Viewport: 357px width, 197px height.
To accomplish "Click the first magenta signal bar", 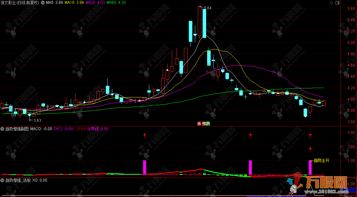I will pos(144,167).
